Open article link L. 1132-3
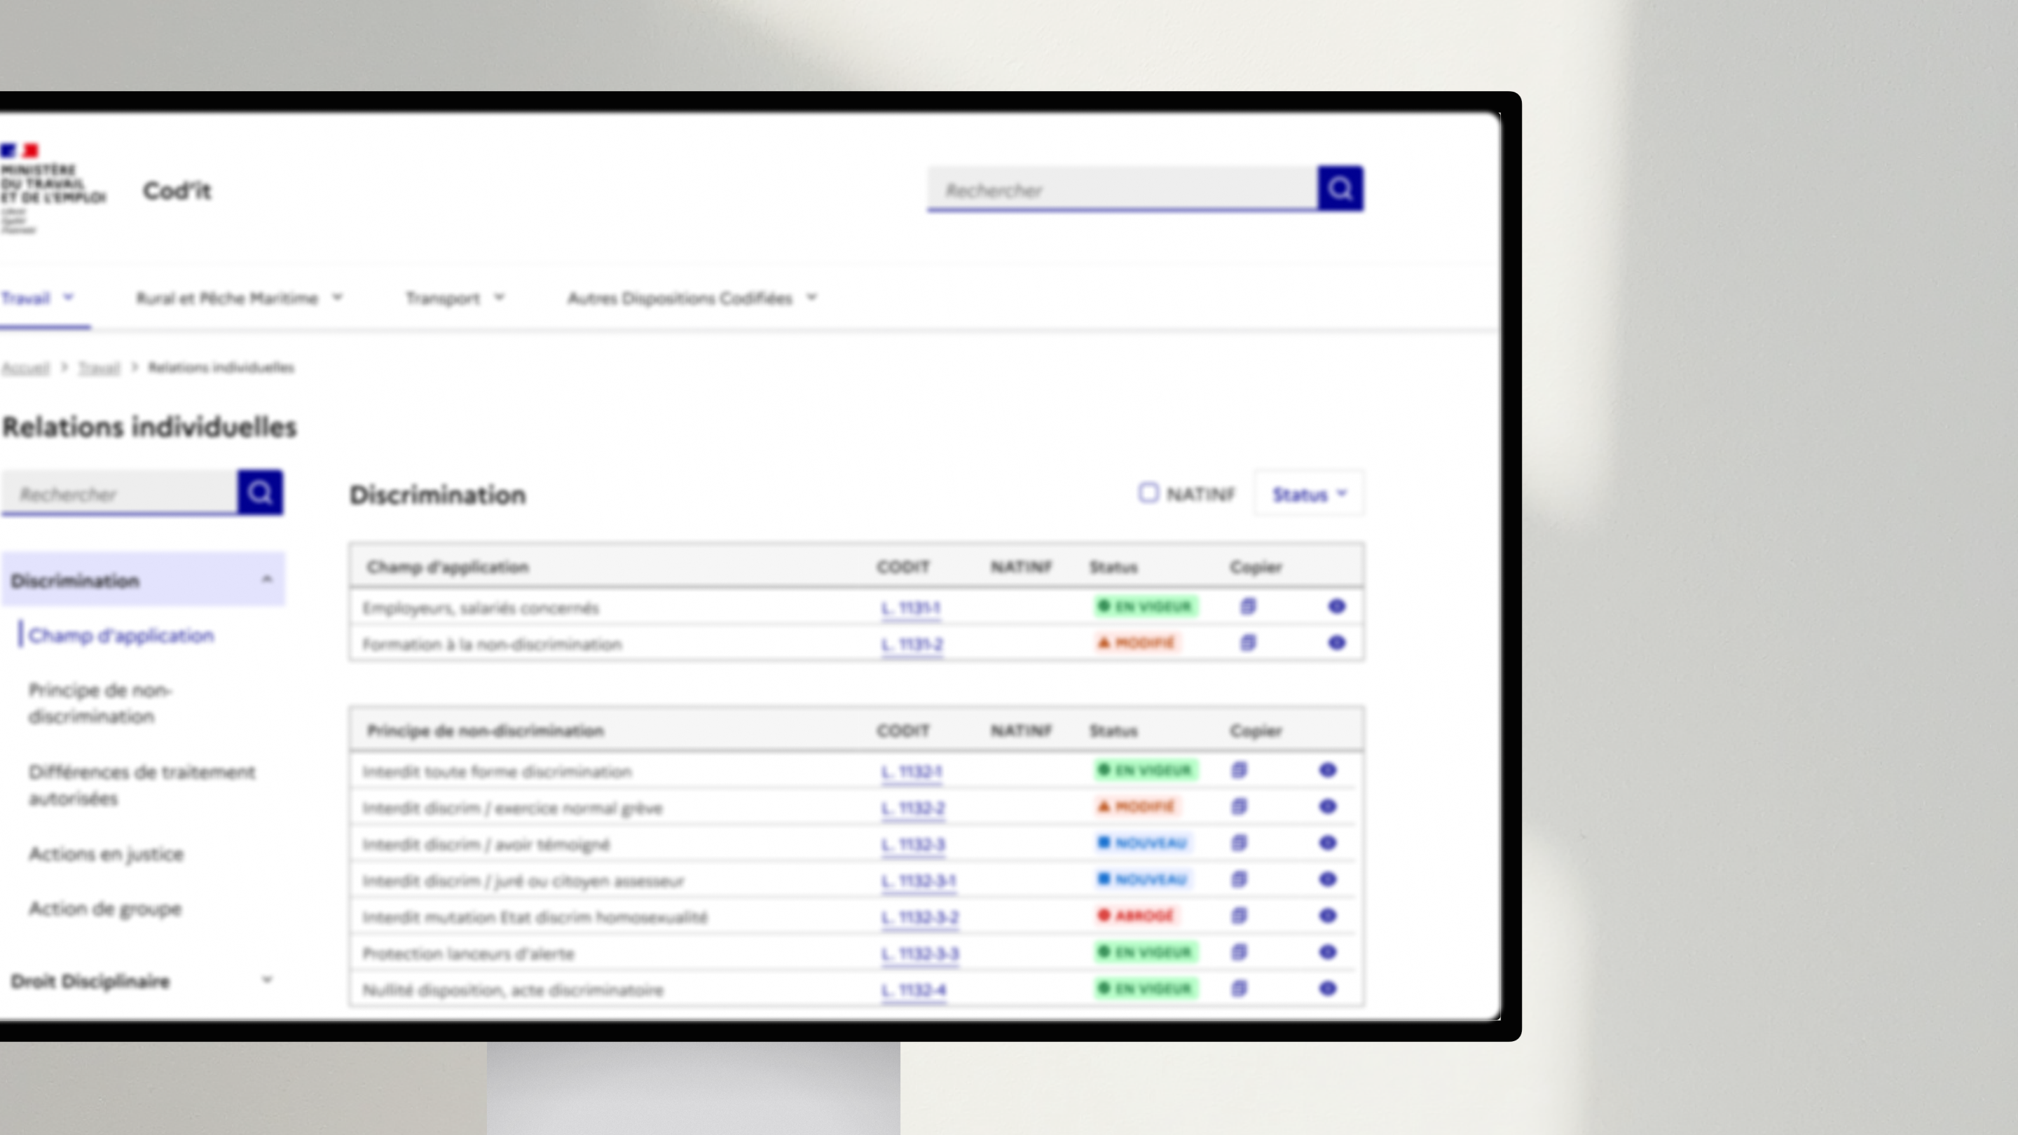The width and height of the screenshot is (2018, 1135). click(914, 844)
